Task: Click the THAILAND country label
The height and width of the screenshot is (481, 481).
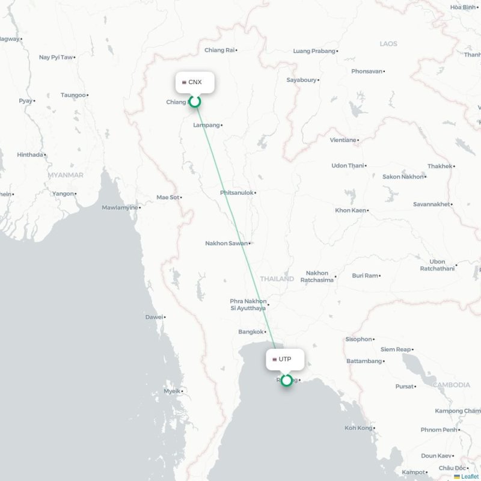Action: point(277,279)
